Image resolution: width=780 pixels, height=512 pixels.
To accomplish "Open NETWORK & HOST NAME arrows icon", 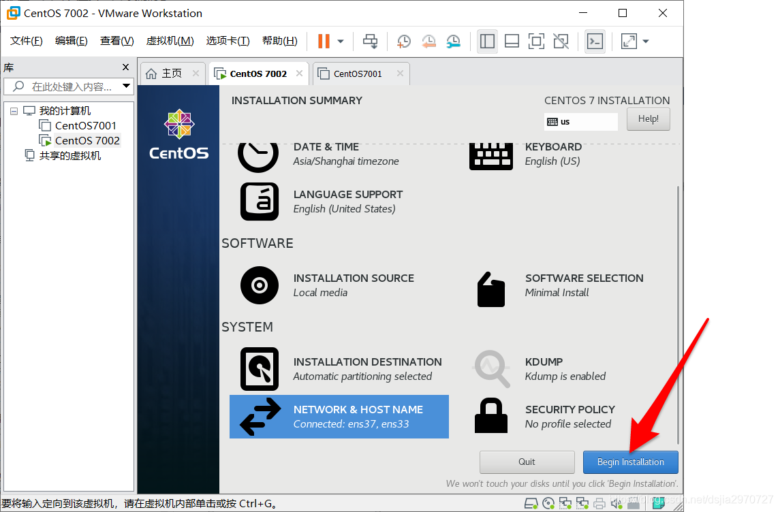I will point(260,417).
